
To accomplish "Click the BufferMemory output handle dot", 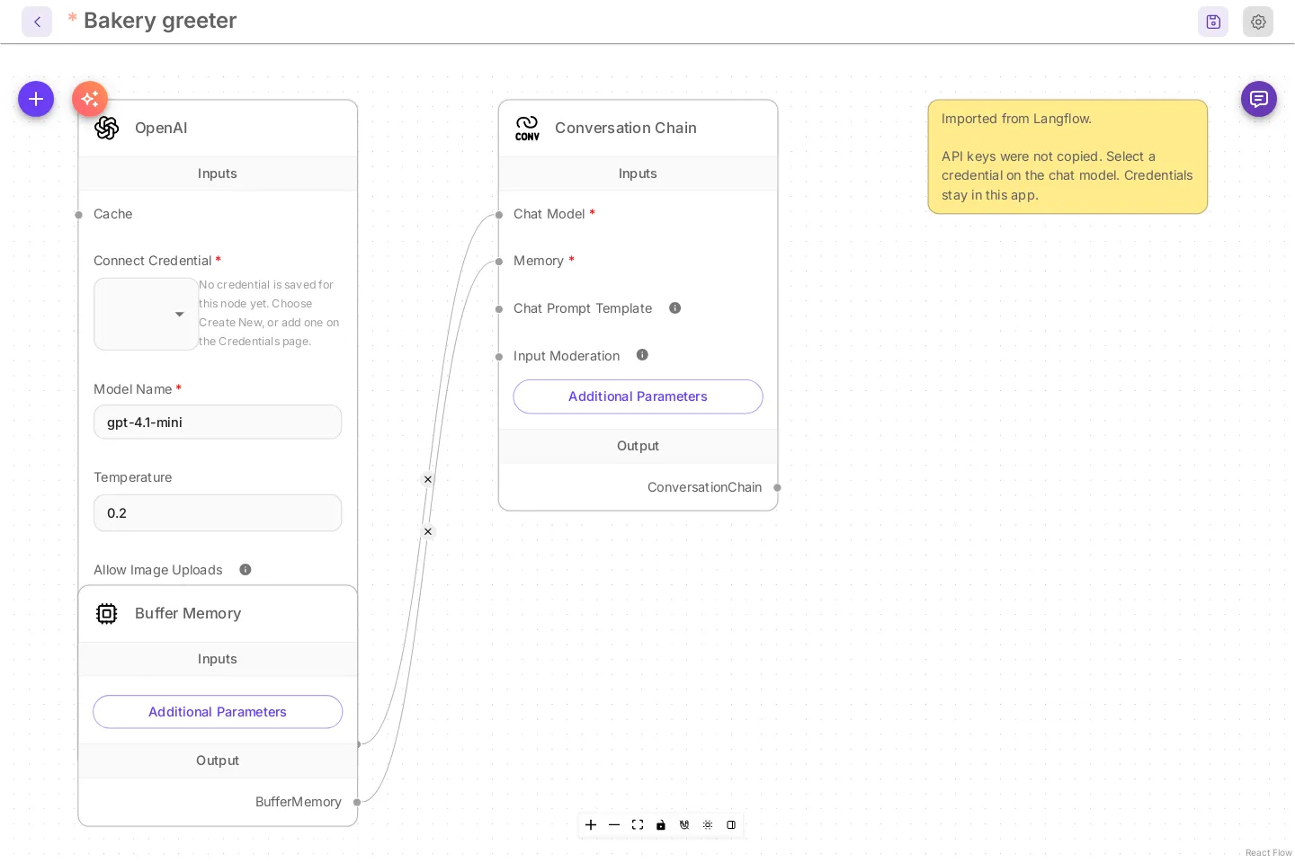I will (357, 802).
